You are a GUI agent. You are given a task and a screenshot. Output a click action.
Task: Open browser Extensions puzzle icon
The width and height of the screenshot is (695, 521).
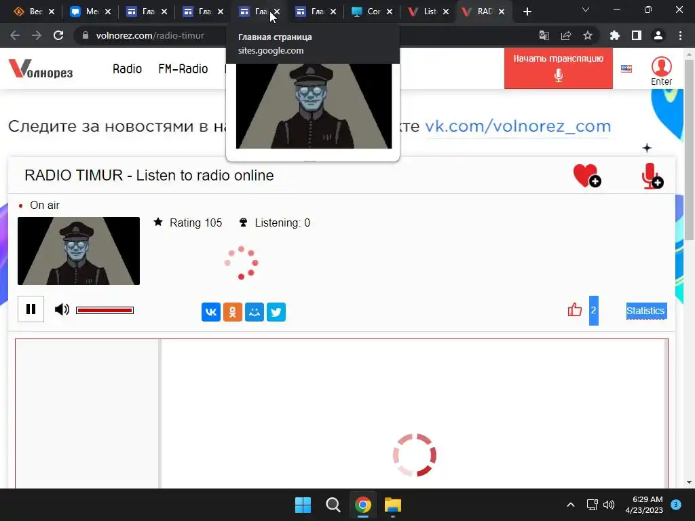[x=615, y=35]
